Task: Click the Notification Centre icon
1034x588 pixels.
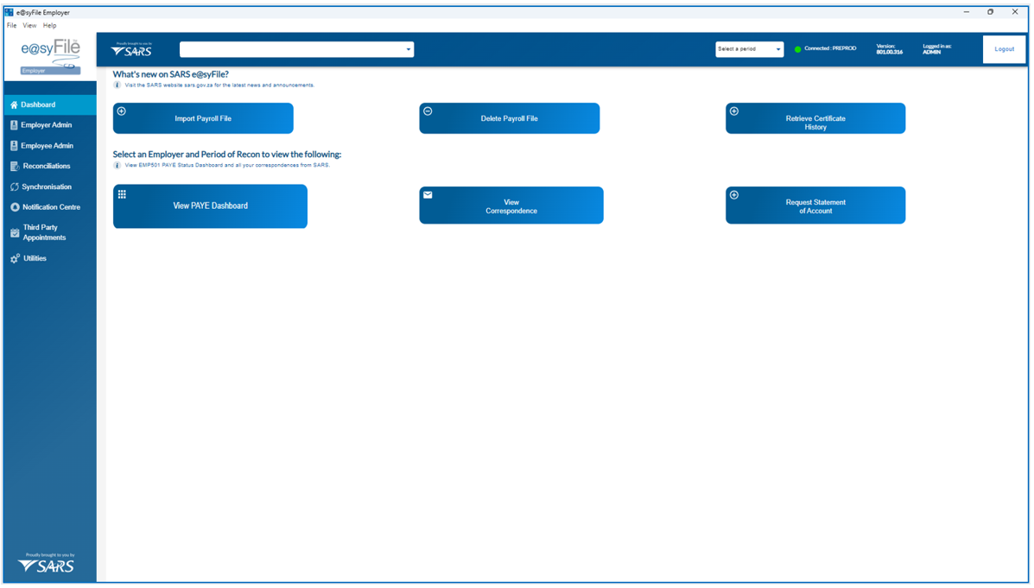Action: point(15,207)
